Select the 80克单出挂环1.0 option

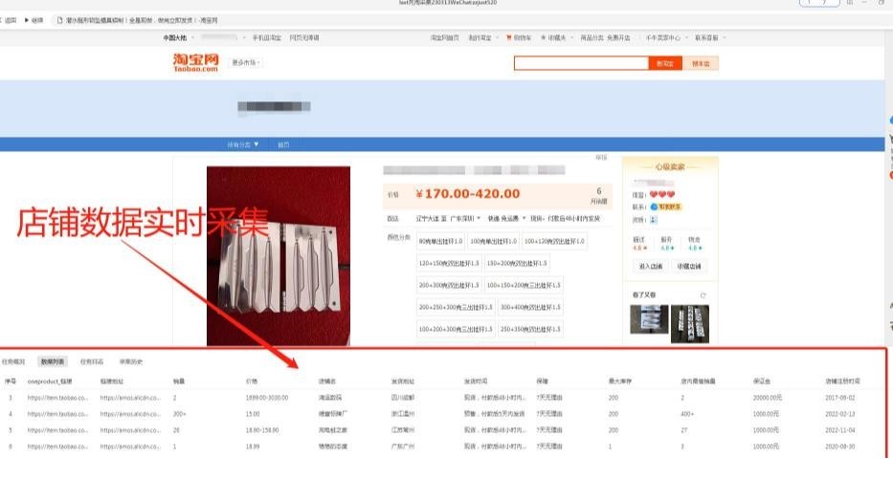click(x=440, y=241)
